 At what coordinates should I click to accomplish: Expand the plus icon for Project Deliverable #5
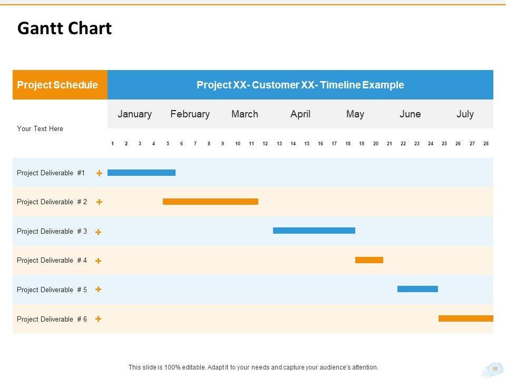pyautogui.click(x=99, y=290)
